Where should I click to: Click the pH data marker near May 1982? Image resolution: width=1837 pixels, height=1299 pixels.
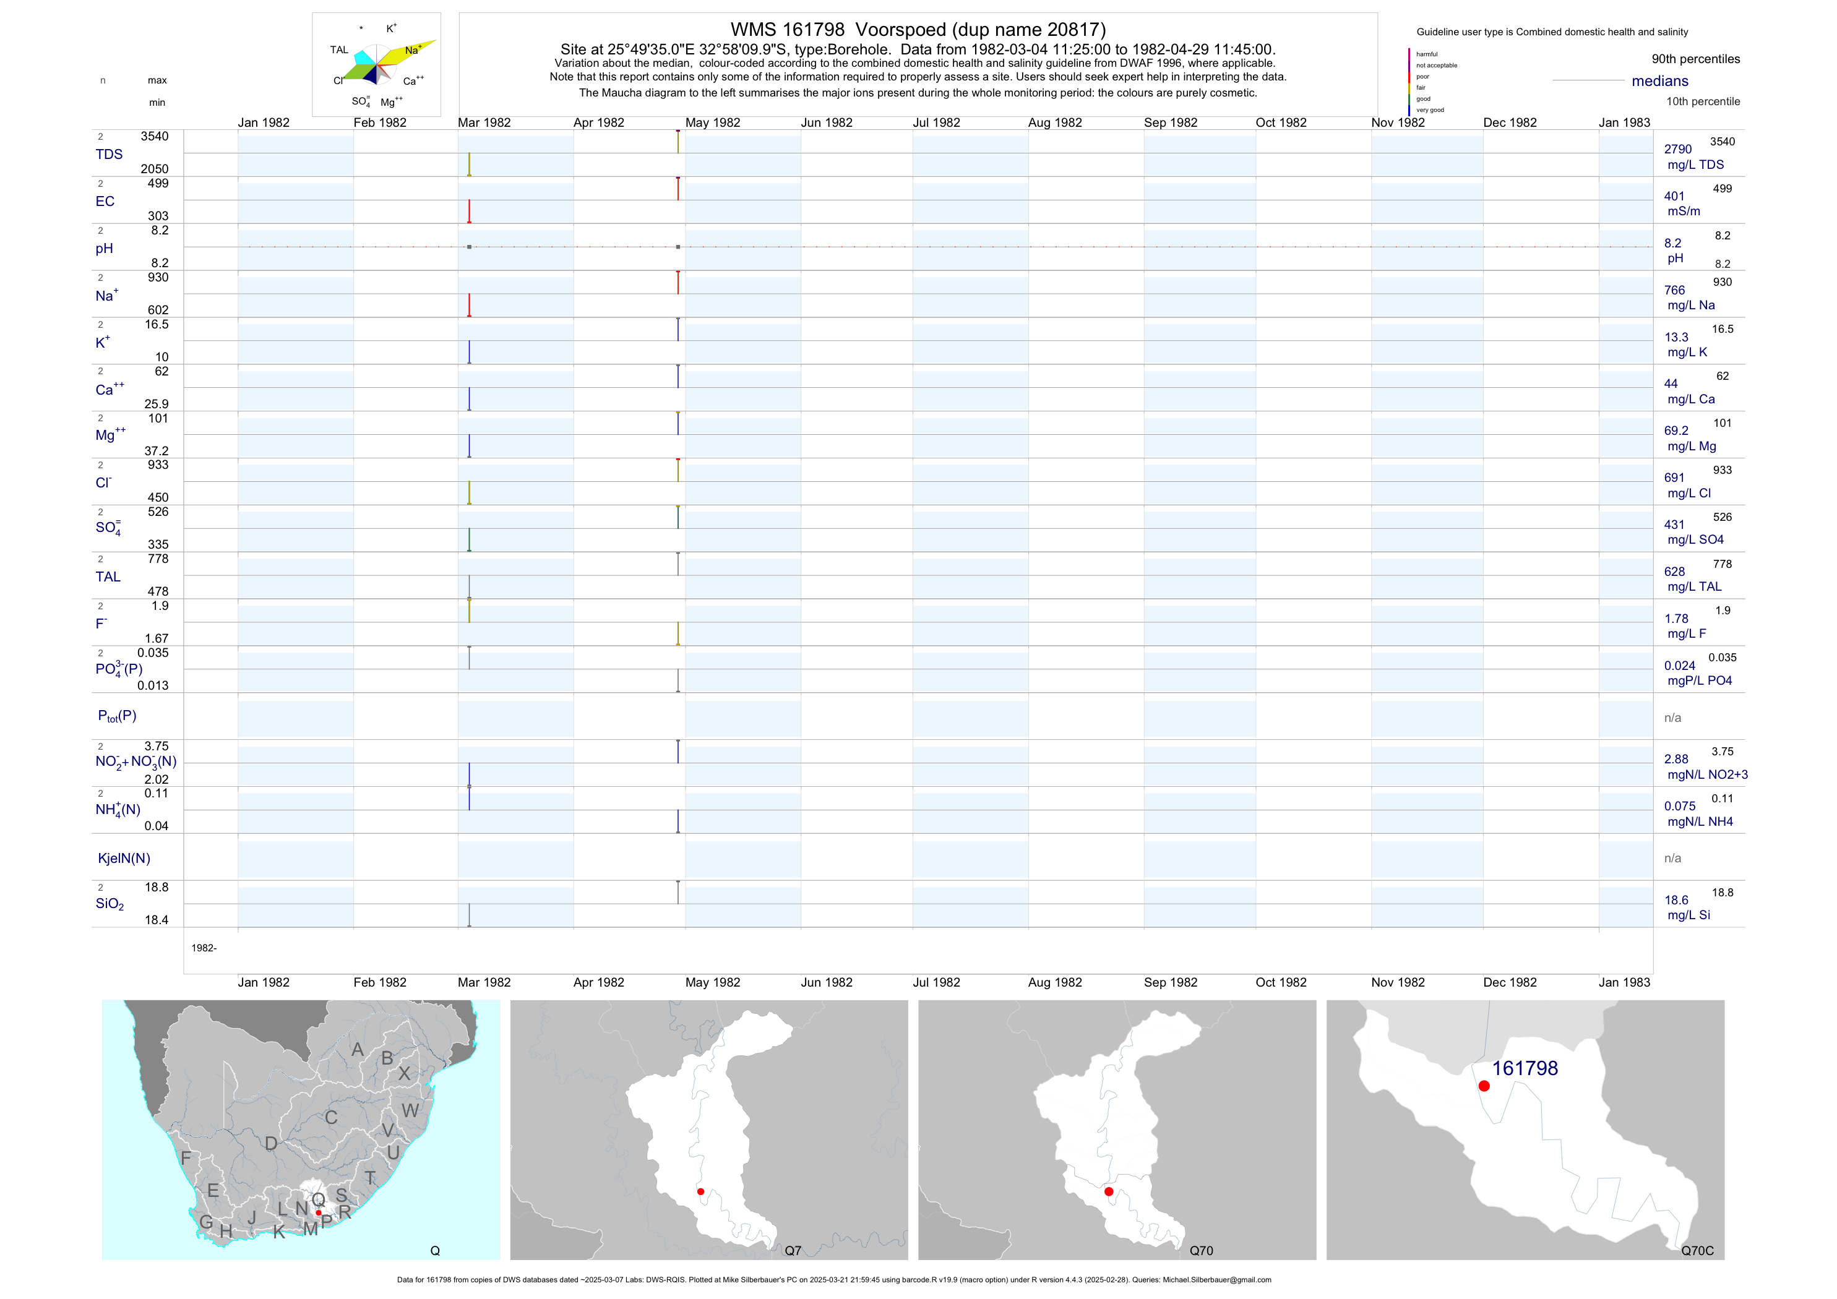coord(679,246)
